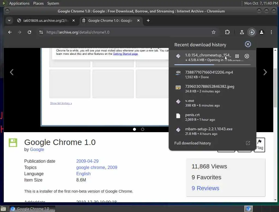
Task: Close the Google Chrome 1.0 tab
Action: [x=138, y=20]
